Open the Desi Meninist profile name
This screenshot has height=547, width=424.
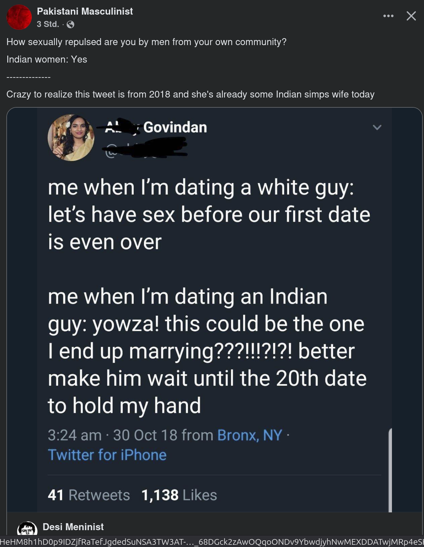click(73, 527)
